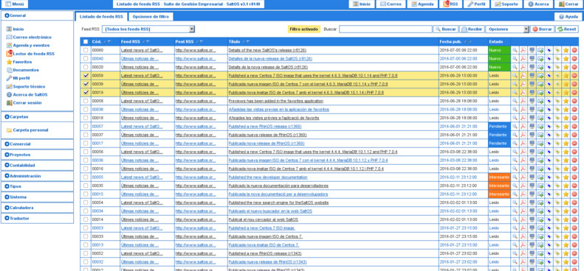Click the Buscar search button
Viewport: 584px width, 271px height.
445,29
